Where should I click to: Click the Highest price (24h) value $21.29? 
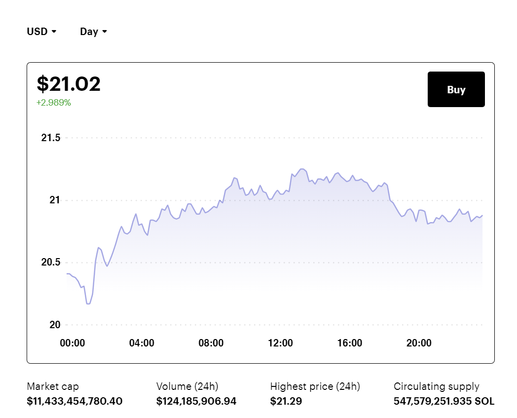click(286, 401)
